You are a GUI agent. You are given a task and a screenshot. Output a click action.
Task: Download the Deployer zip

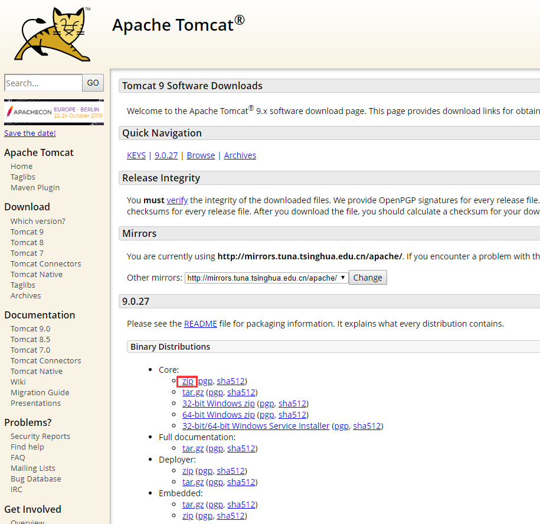(x=188, y=471)
